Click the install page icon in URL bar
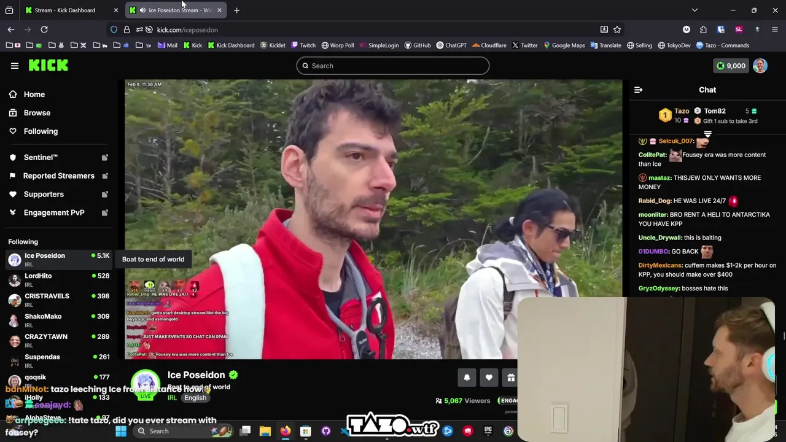 point(604,29)
